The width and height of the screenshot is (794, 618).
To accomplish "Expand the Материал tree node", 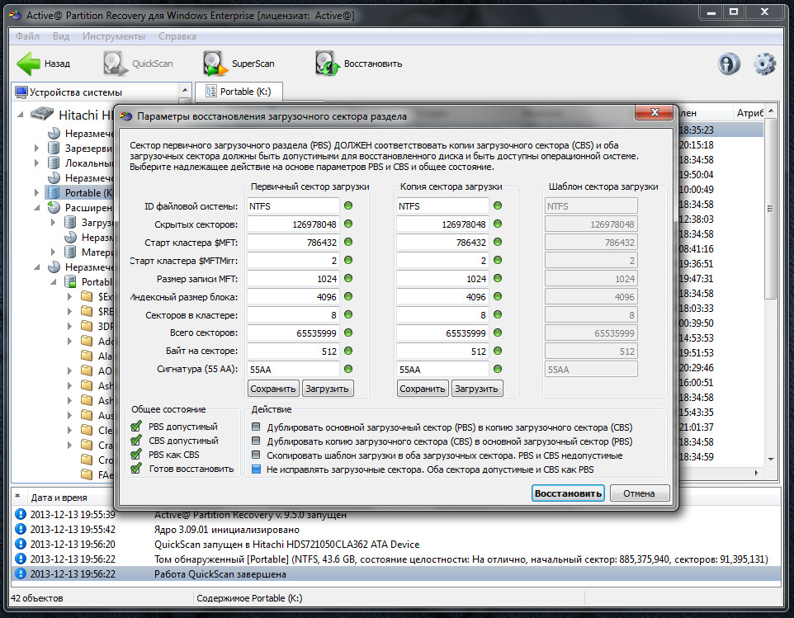I will point(54,252).
